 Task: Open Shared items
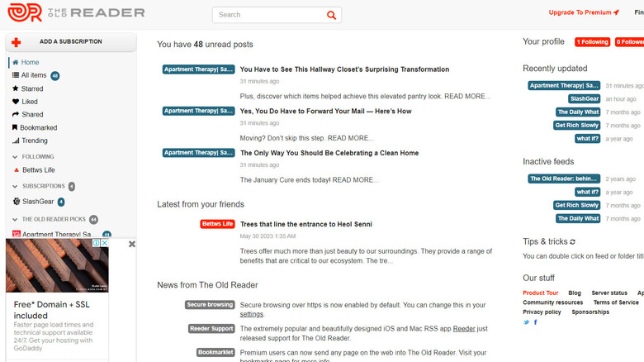32,114
